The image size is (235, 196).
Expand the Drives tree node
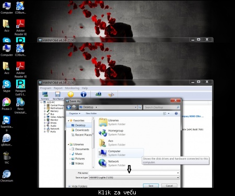pyautogui.click(x=45, y=123)
